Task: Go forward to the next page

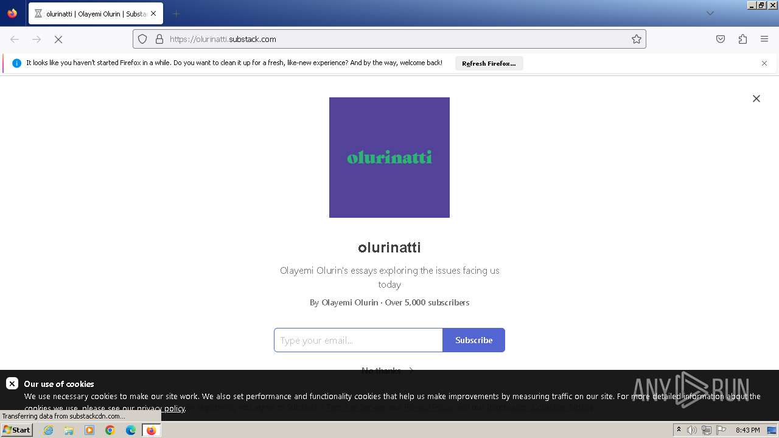Action: tap(37, 39)
